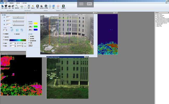Expand the RGB dropdown in the control panel

(x=13, y=43)
